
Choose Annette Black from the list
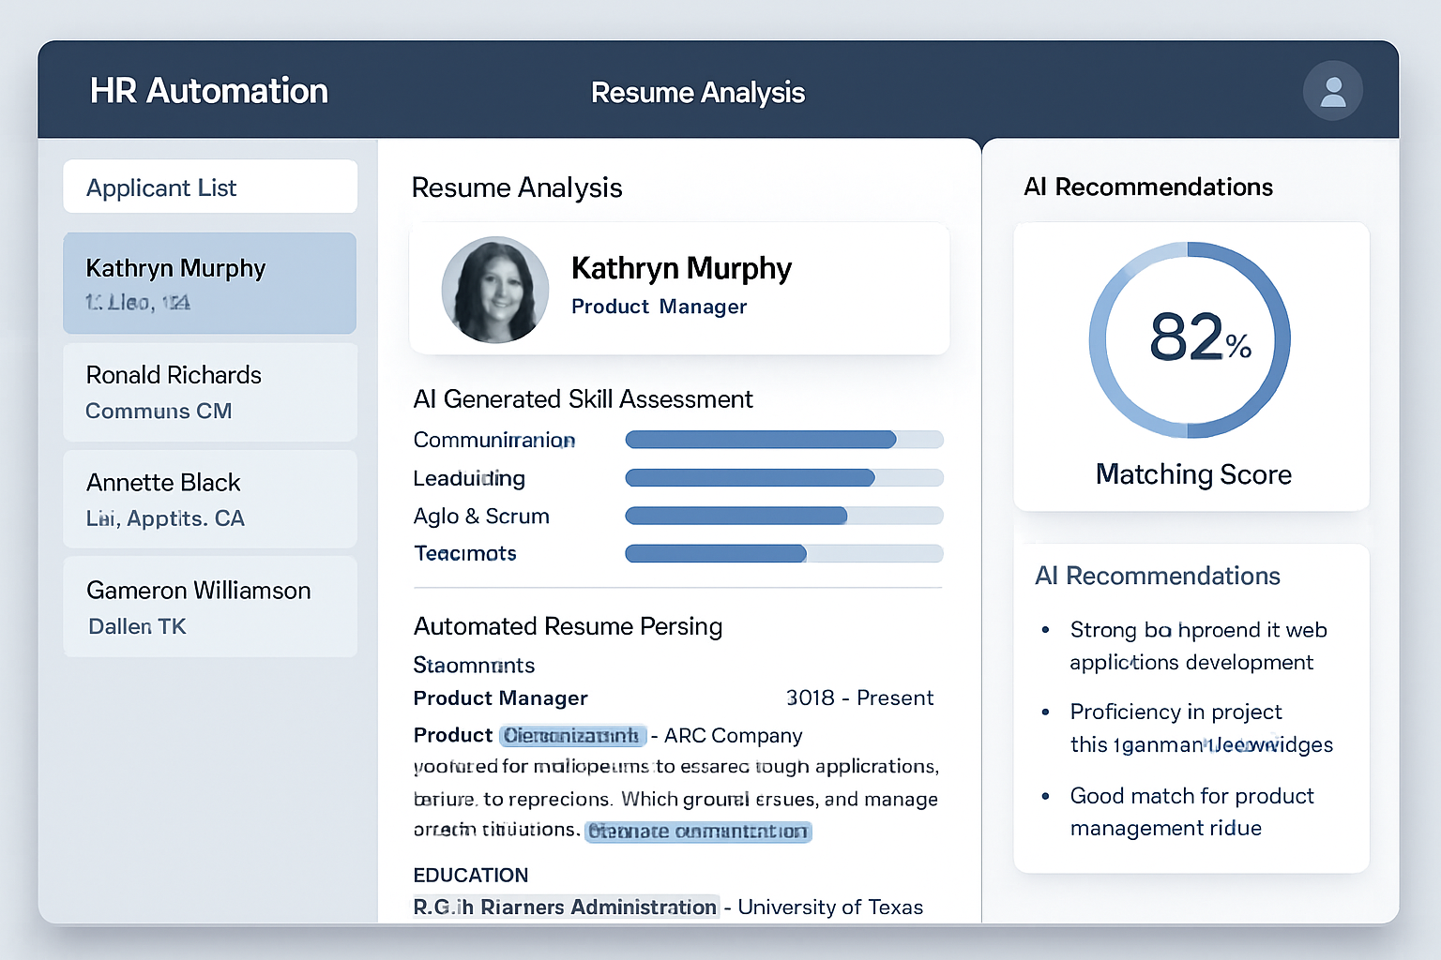pos(210,499)
